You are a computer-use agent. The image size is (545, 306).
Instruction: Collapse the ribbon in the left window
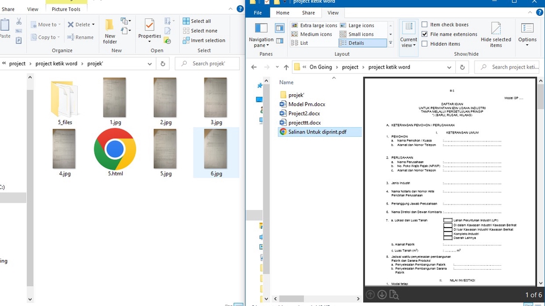(x=230, y=9)
